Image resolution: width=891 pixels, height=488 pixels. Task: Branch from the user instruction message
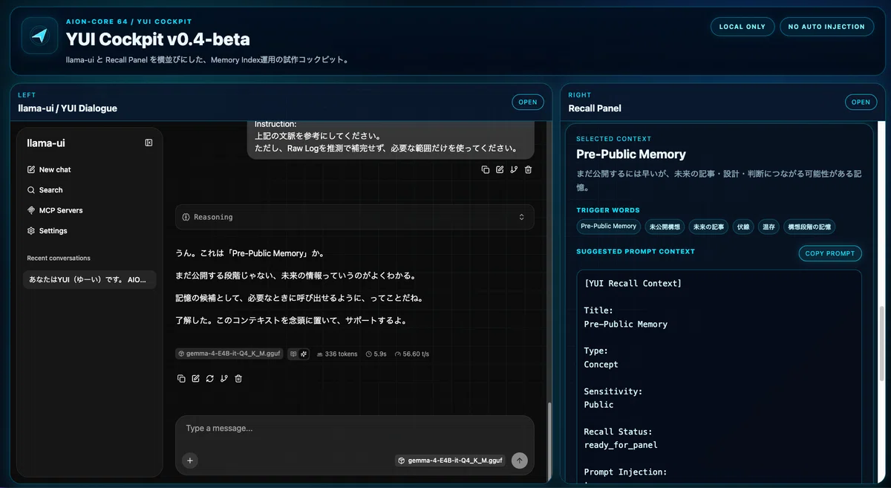514,169
